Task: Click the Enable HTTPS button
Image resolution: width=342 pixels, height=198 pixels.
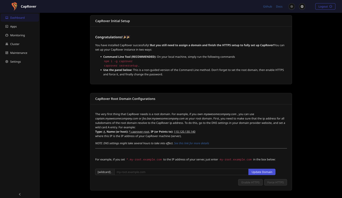Action: coord(250,182)
